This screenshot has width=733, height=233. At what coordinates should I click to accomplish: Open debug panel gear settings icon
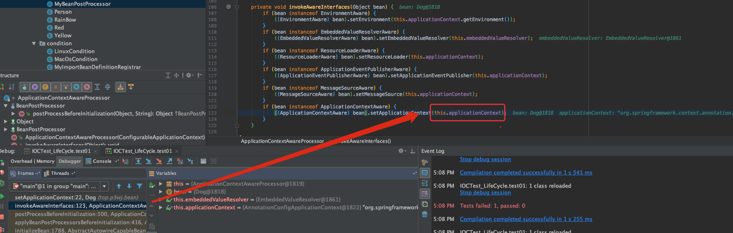401,151
